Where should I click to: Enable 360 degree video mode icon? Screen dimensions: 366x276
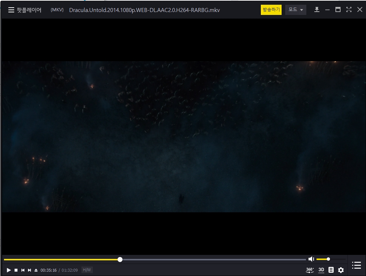coord(310,270)
